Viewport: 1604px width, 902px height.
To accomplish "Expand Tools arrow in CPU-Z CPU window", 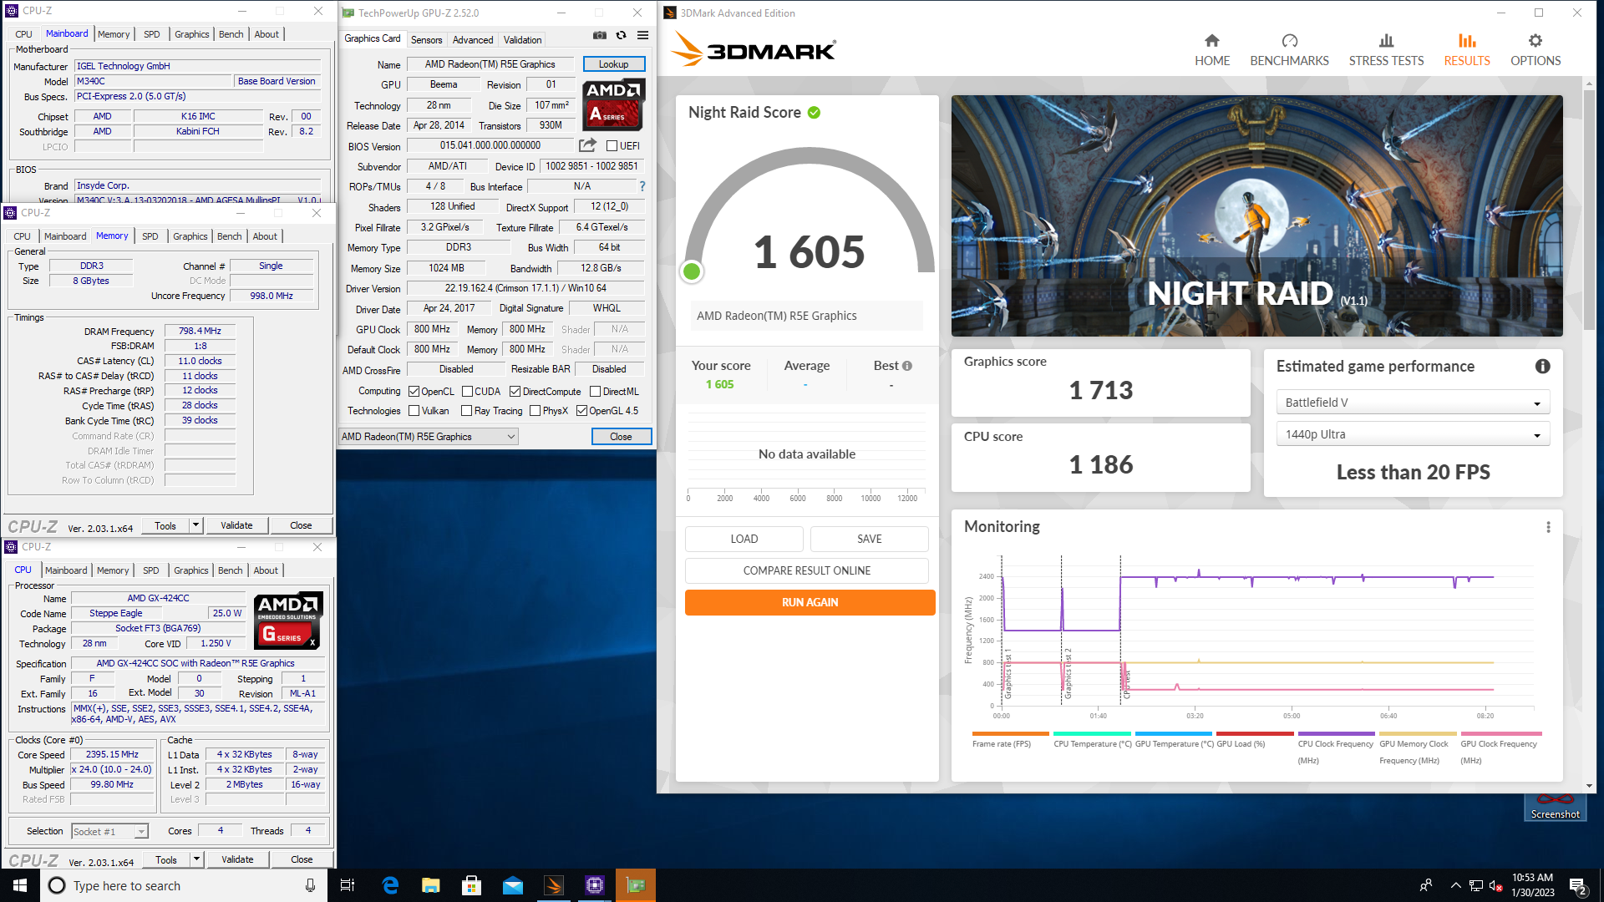I will coord(197,859).
